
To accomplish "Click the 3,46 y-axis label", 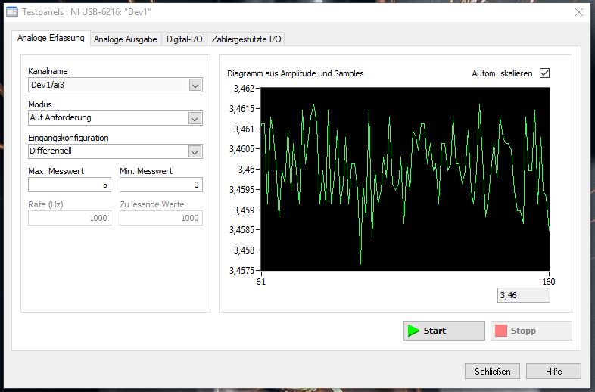I will (246, 170).
